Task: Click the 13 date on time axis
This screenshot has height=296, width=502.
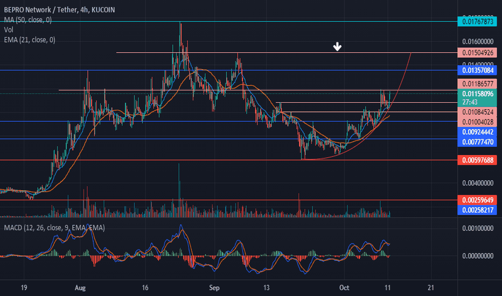Action: [x=266, y=288]
